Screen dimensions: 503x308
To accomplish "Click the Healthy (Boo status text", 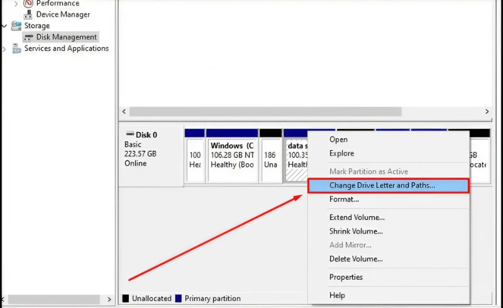I will [x=232, y=165].
